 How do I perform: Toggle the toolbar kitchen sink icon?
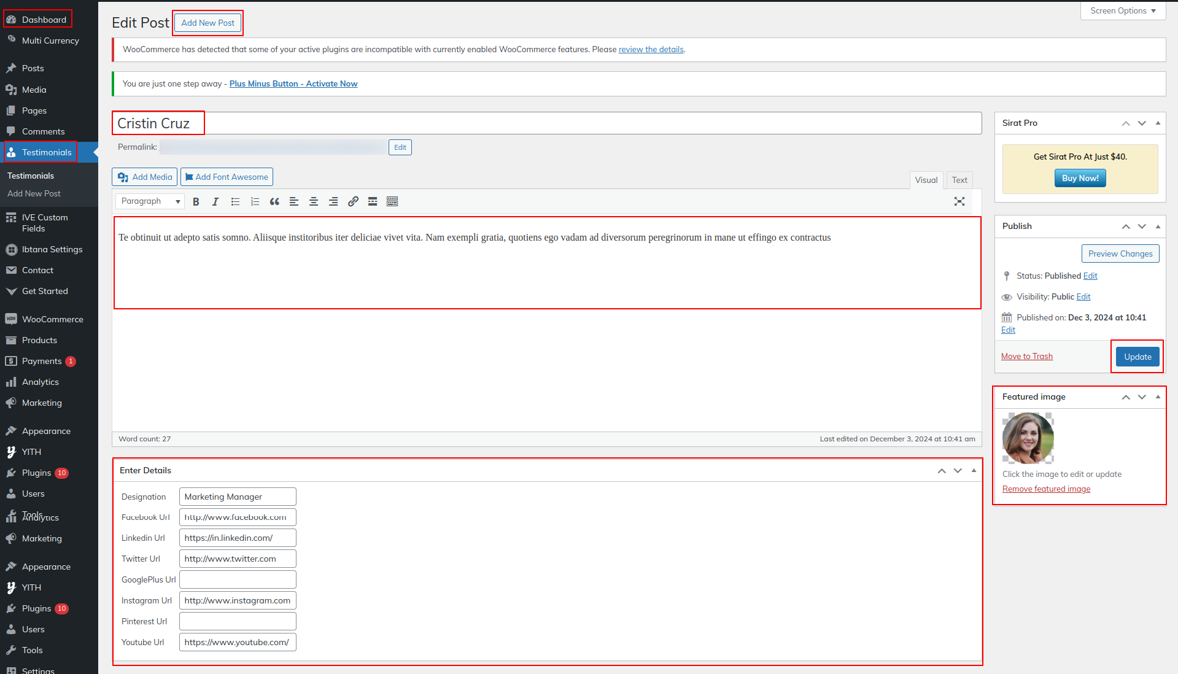click(x=392, y=201)
